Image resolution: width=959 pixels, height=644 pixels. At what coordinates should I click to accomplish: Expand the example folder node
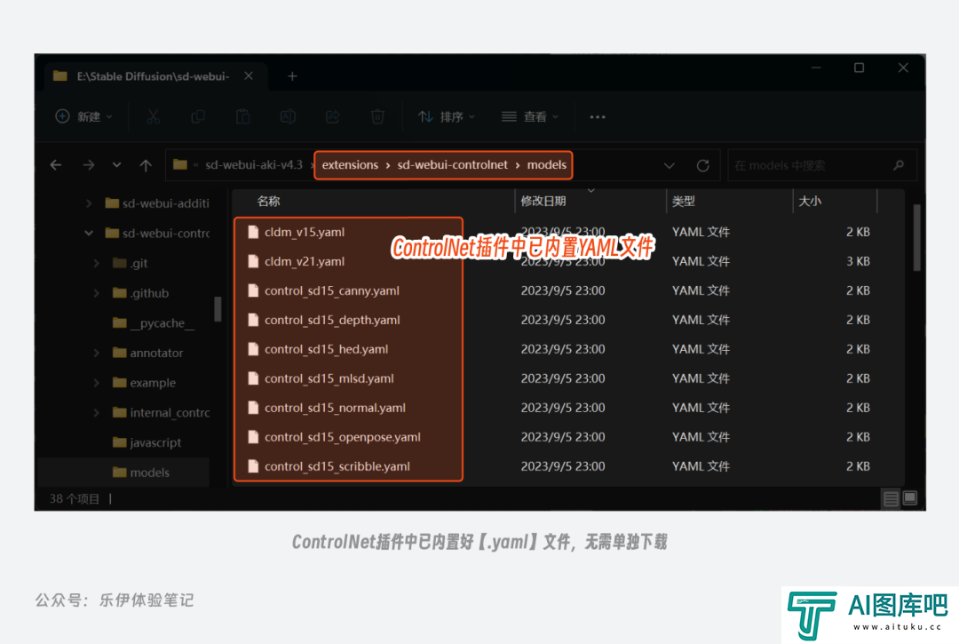point(97,383)
